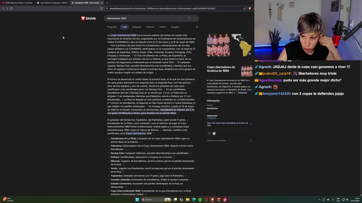The image size is (362, 203).
Task: Click the taskbar Buscar search box
Action: (156, 200)
